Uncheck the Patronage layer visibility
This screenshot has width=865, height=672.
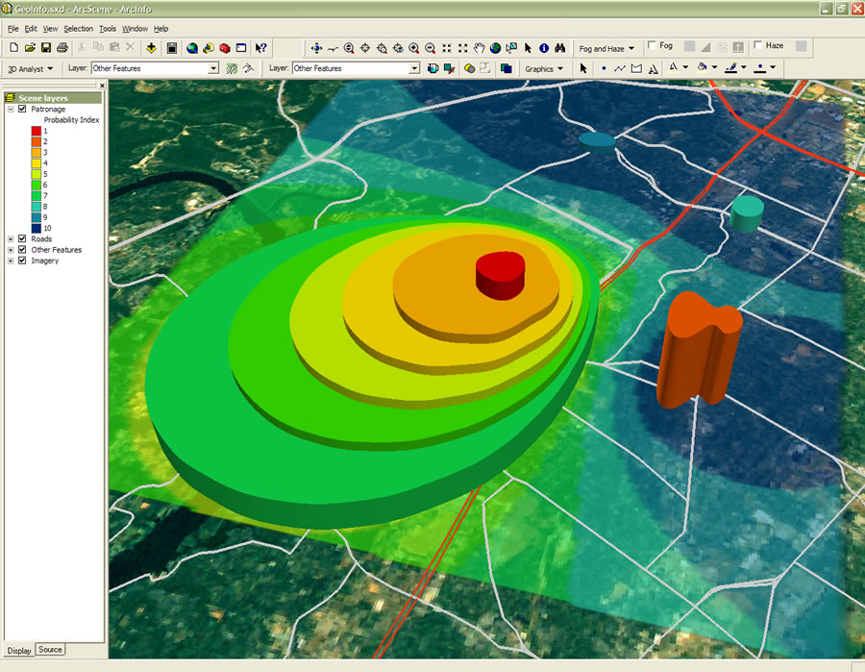(22, 109)
